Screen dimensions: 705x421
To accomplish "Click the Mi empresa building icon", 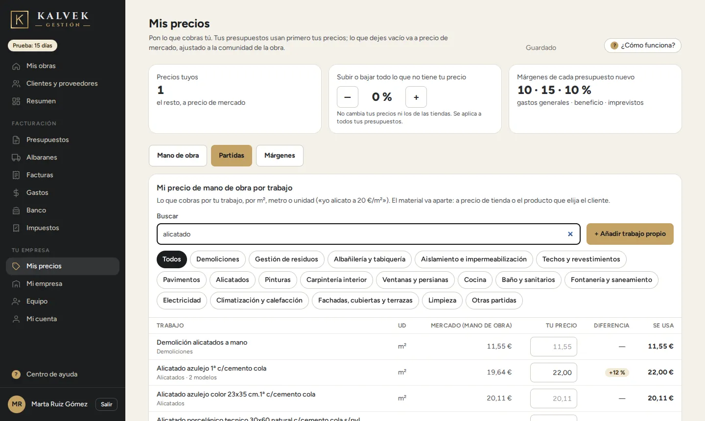I will [16, 284].
